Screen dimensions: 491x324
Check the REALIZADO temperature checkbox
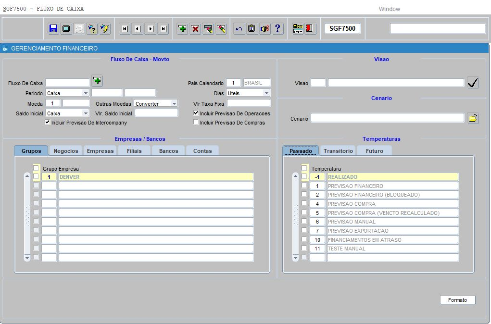click(x=304, y=176)
